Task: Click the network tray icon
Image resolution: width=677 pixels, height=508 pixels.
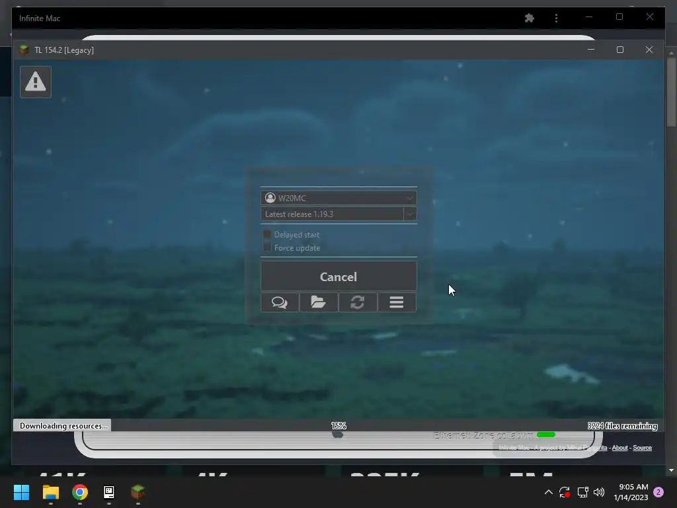Action: (x=583, y=492)
